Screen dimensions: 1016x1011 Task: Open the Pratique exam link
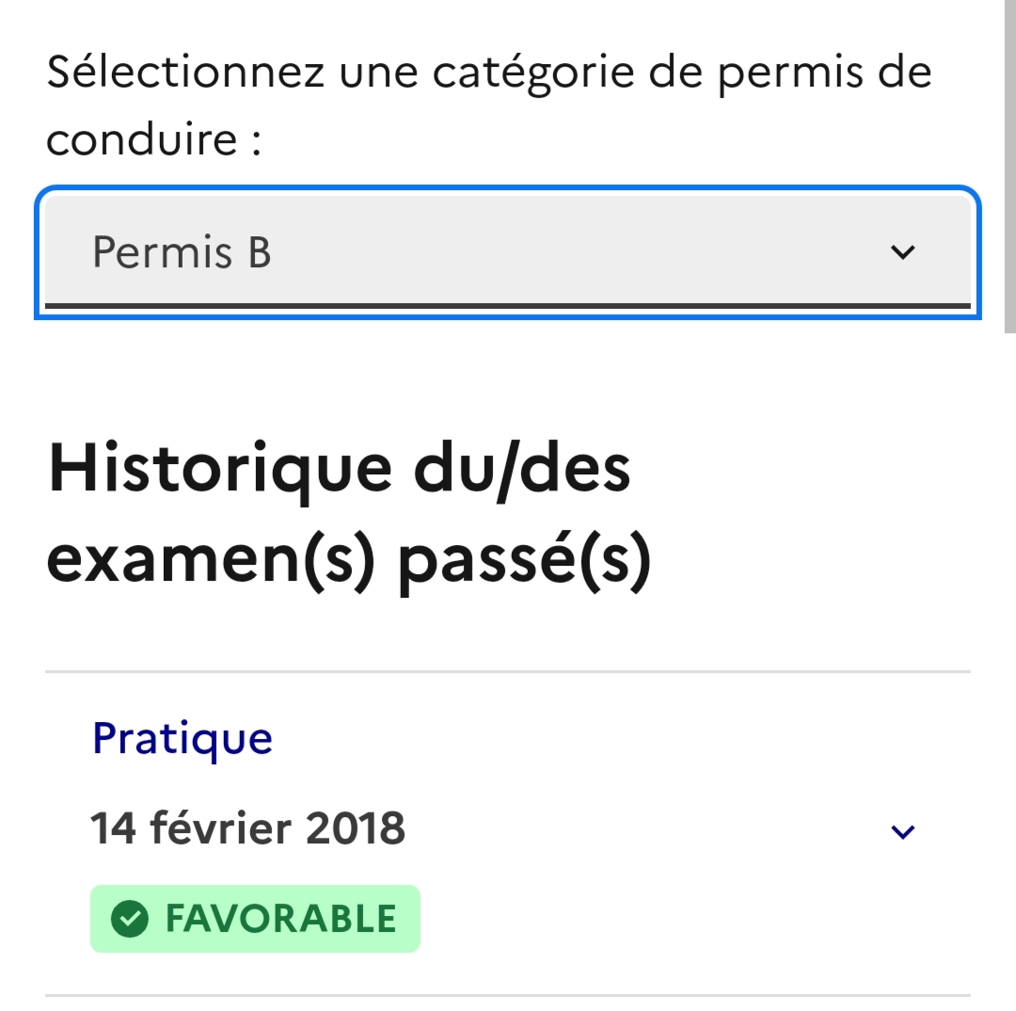183,738
